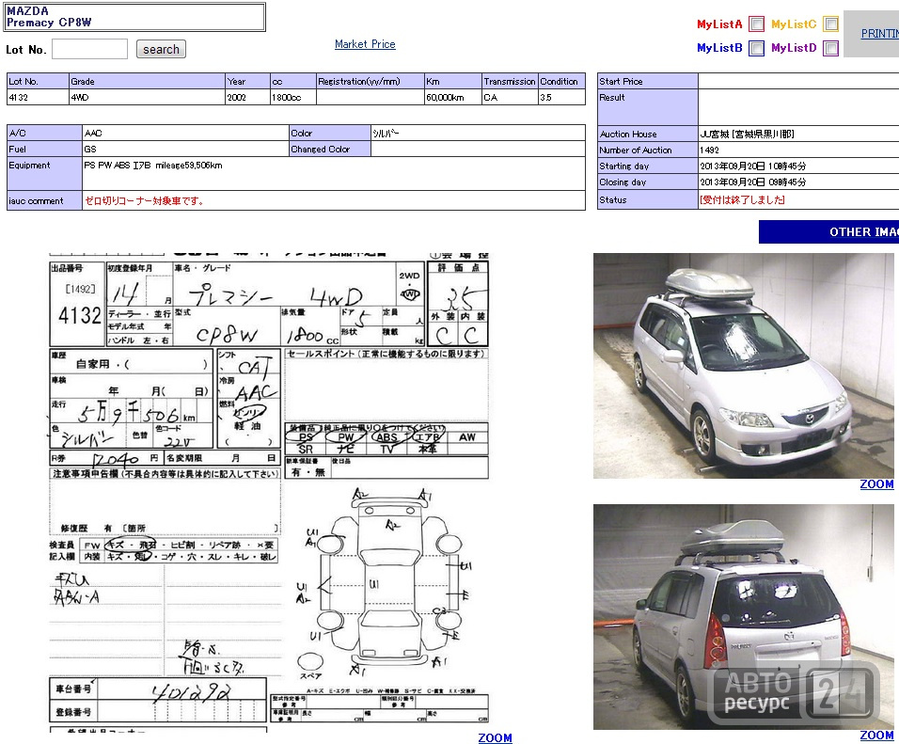Click the Color value cell
Viewport: 899px width, 744px height.
pyautogui.click(x=478, y=133)
